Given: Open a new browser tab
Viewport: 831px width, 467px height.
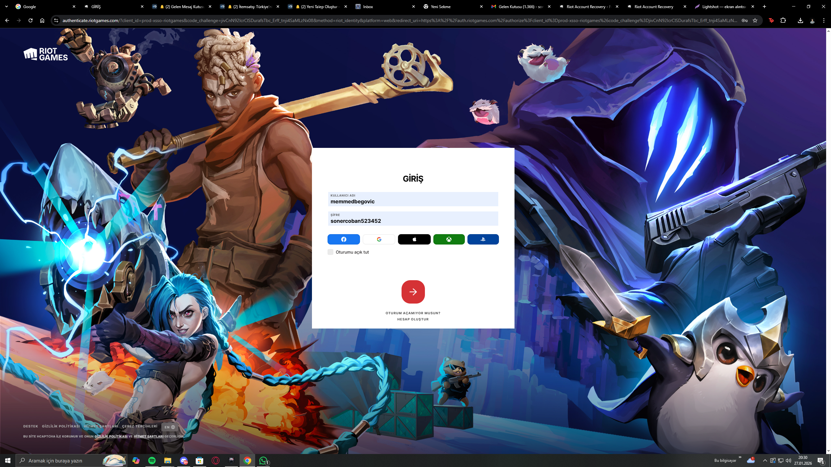Looking at the screenshot, I should click(x=764, y=6).
